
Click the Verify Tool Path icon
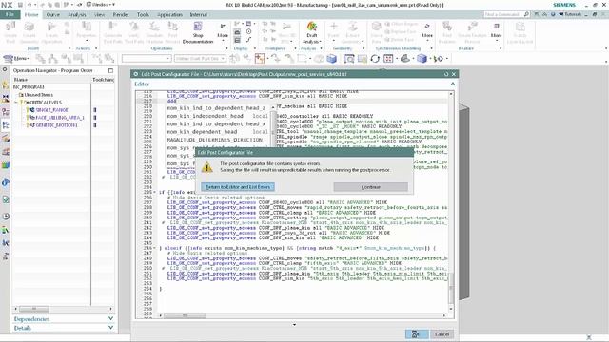[134, 32]
